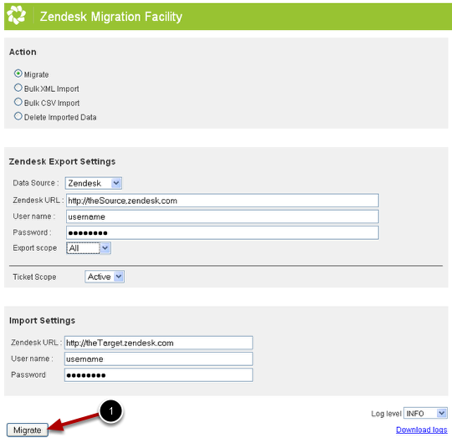The width and height of the screenshot is (452, 443).
Task: Change the Log level dropdown
Action: coord(425,414)
